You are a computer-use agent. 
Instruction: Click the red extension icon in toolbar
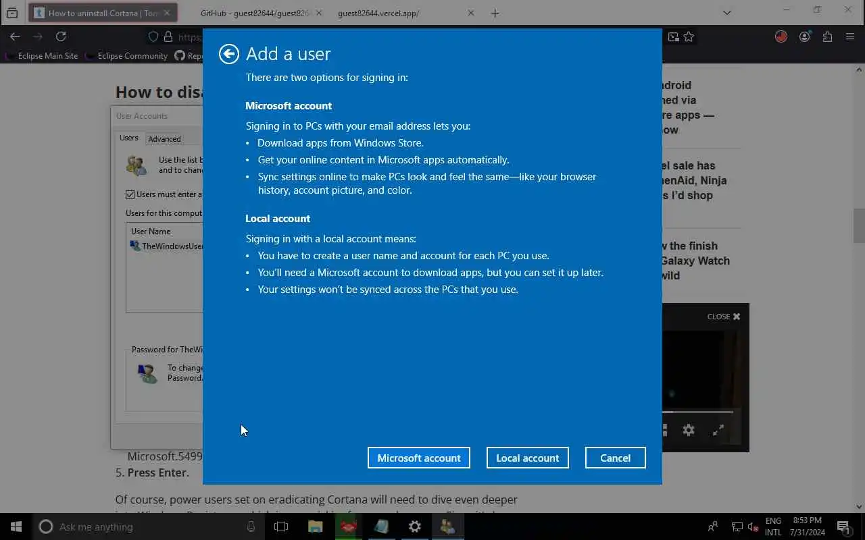coord(781,37)
